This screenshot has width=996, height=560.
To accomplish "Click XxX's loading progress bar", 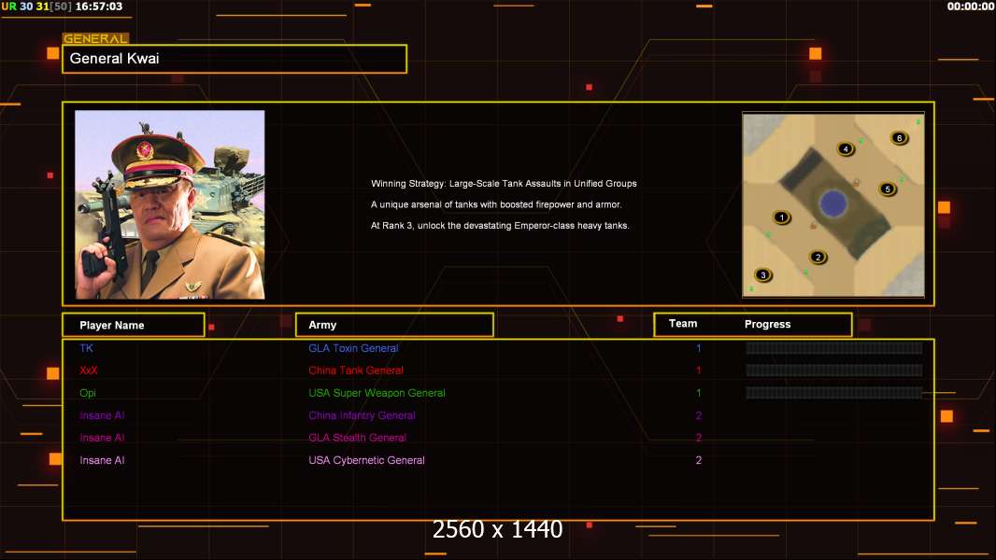I will 834,371.
